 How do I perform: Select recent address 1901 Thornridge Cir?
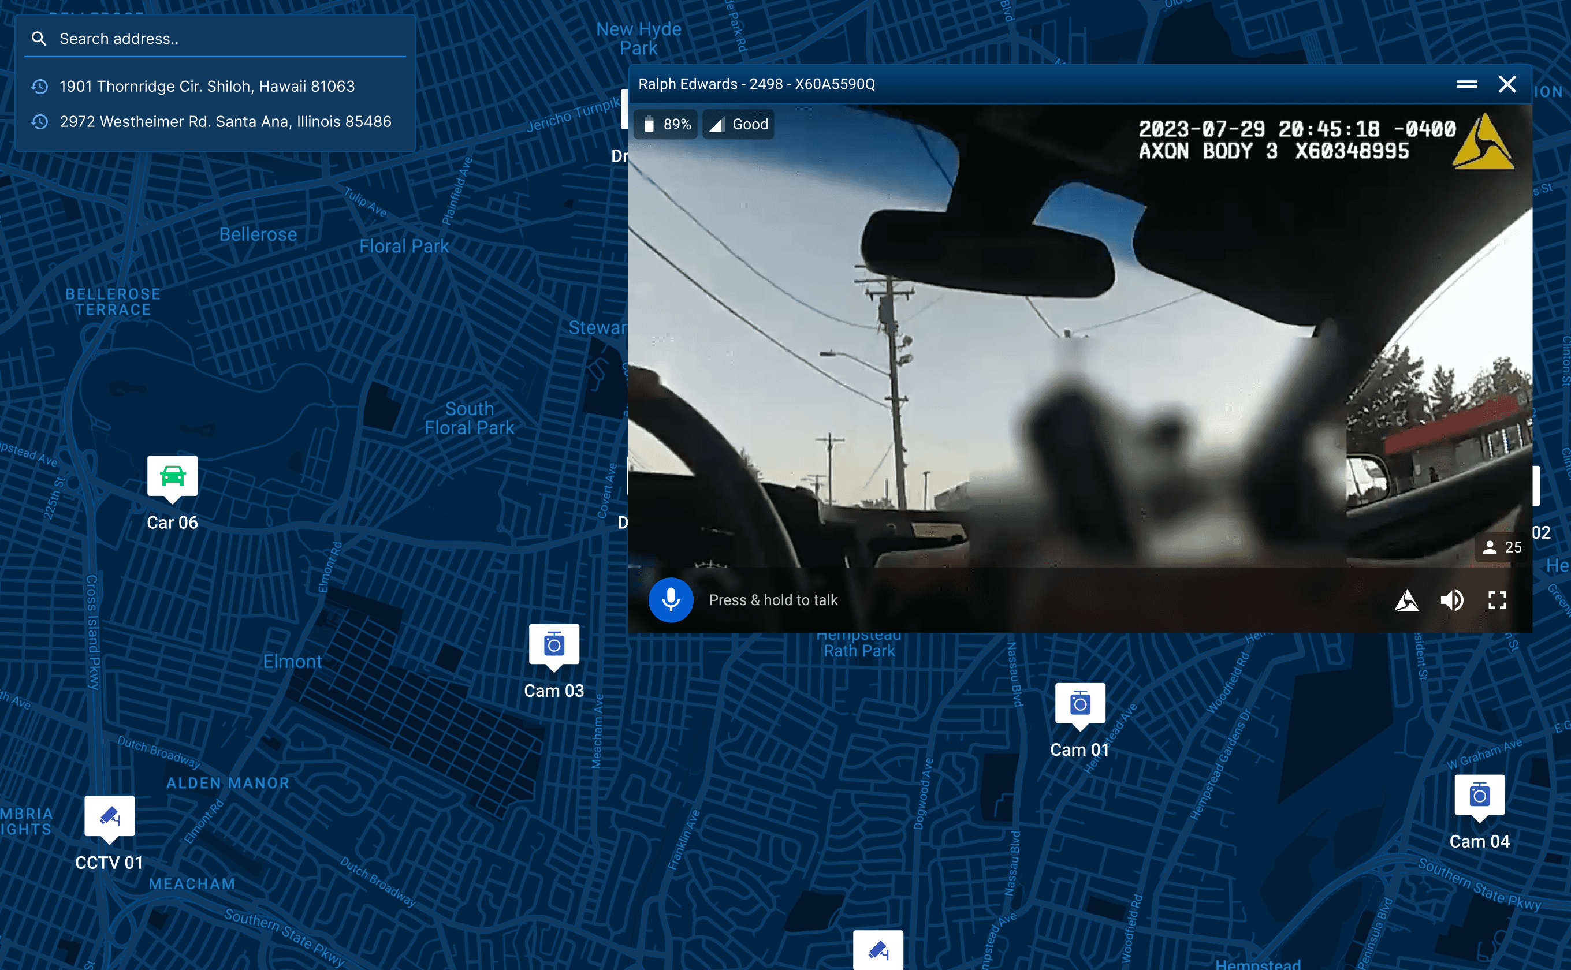point(207,87)
